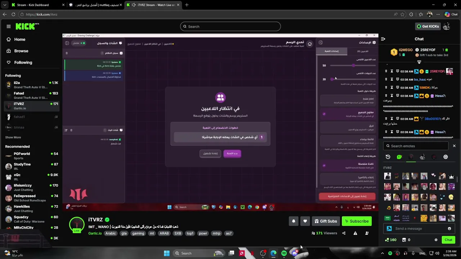Close the emote picker X
Viewport: 461px width, 259px height.
[454, 146]
